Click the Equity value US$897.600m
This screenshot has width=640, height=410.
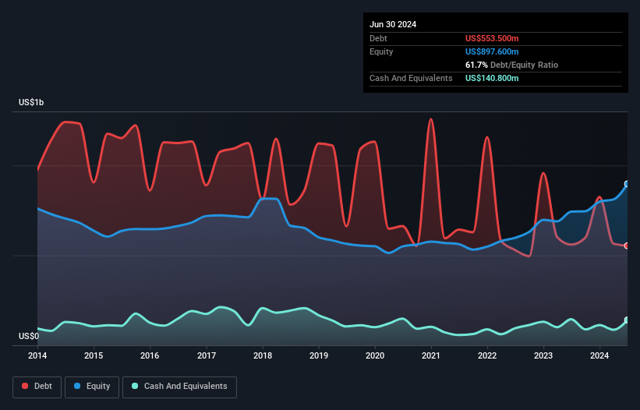[x=492, y=51]
